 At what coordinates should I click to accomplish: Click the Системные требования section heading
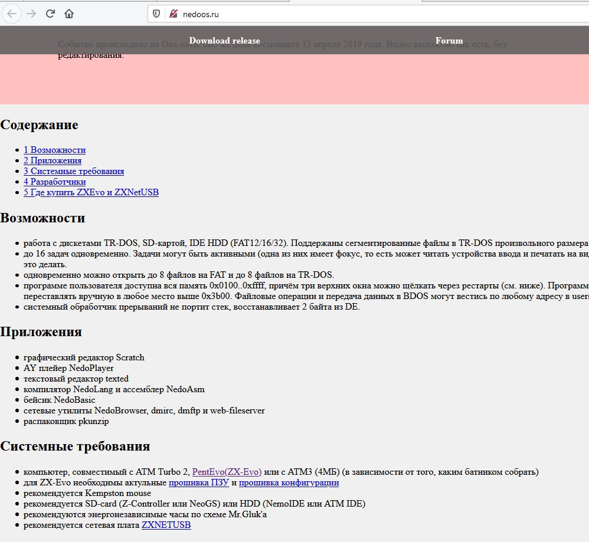point(75,446)
